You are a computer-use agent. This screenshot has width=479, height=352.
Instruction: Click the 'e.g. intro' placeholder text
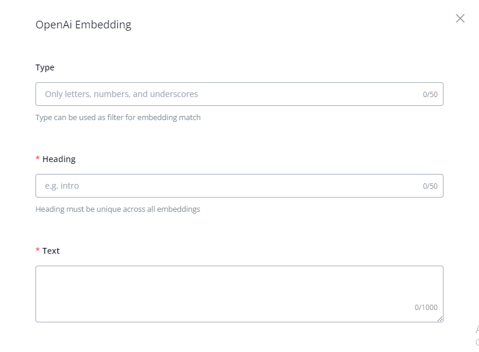click(62, 186)
